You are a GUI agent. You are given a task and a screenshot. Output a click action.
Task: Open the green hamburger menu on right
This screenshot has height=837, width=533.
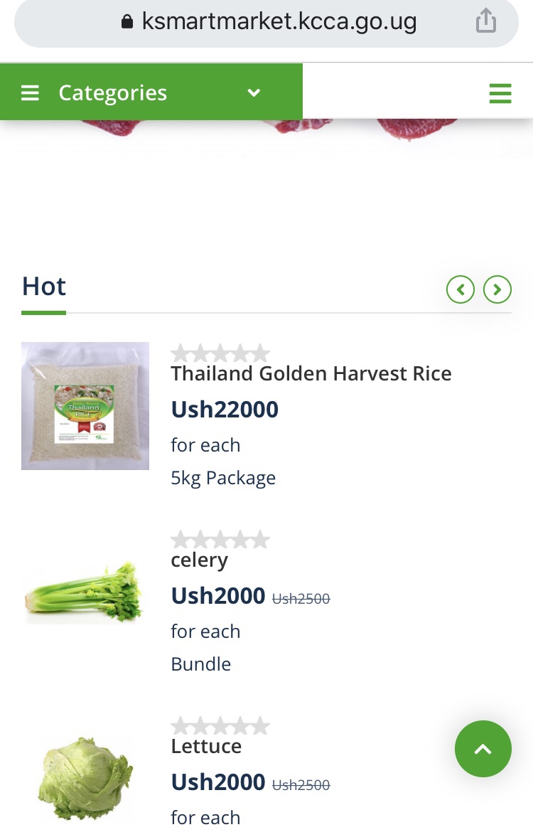pyautogui.click(x=500, y=93)
